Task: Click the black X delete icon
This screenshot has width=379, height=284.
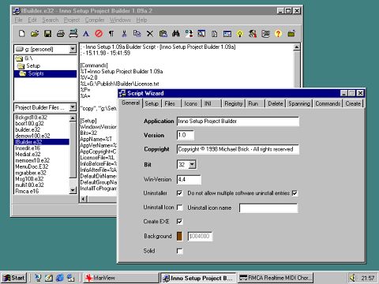Action: pos(150,34)
